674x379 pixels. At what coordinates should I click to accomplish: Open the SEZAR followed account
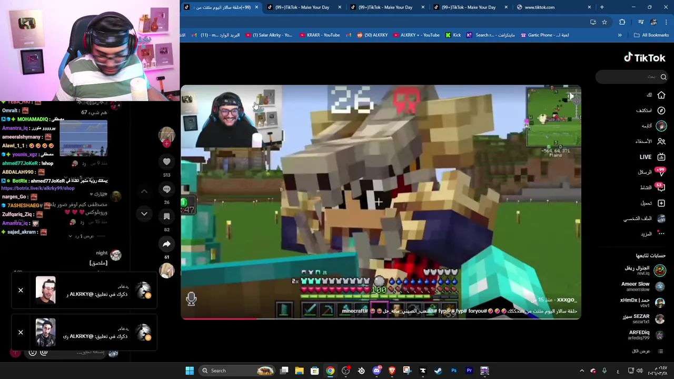point(644,318)
